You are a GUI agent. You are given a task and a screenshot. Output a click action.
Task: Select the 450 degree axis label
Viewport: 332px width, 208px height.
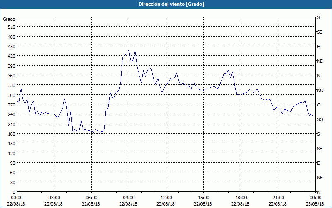(x=12, y=47)
